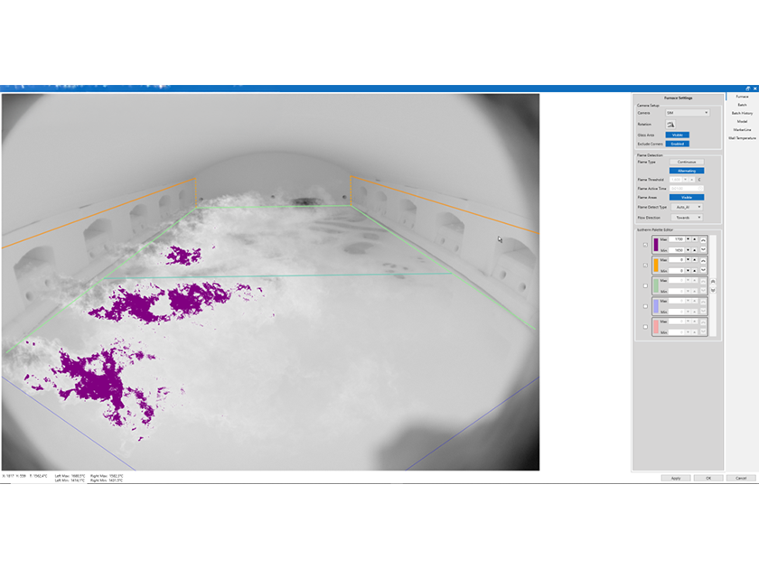Click palette list scroll-down double chevron

pos(713,290)
